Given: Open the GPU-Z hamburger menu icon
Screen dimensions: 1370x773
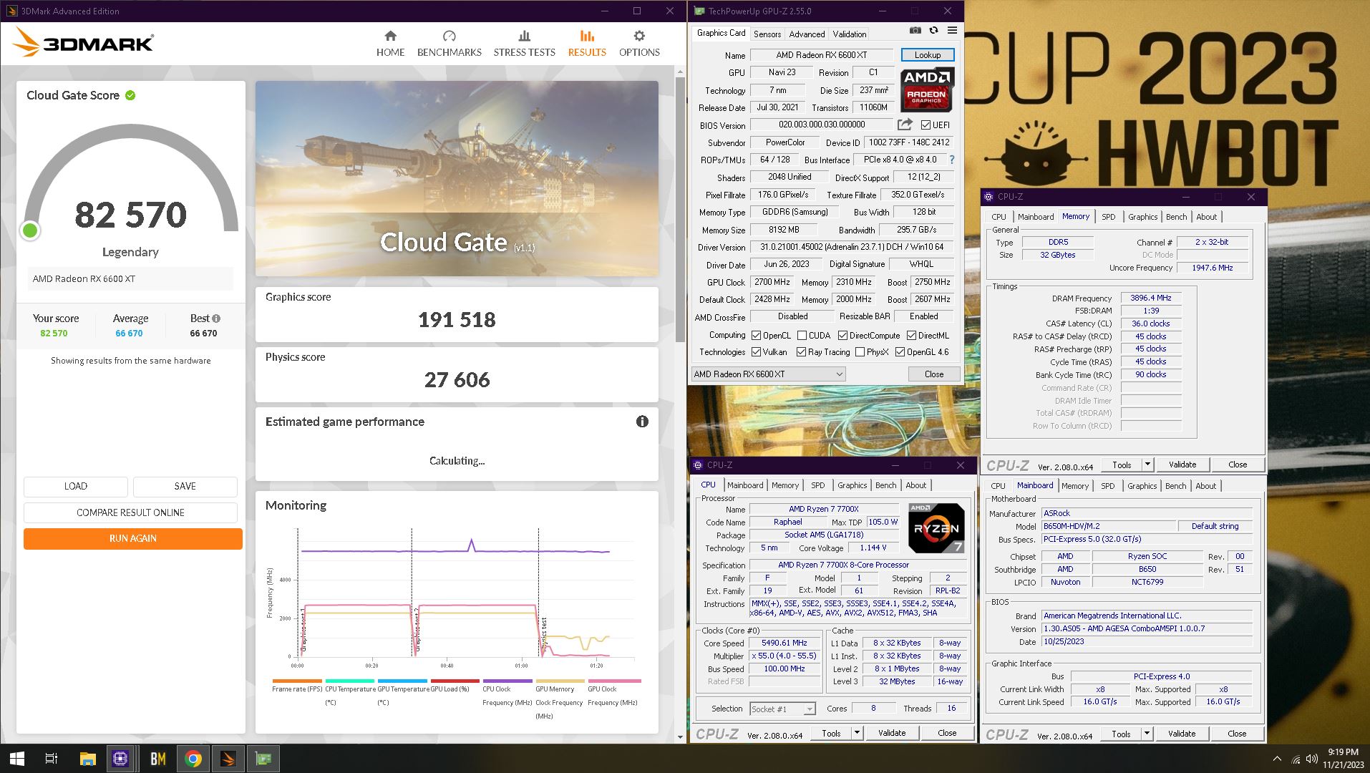Looking at the screenshot, I should pos(952,30).
